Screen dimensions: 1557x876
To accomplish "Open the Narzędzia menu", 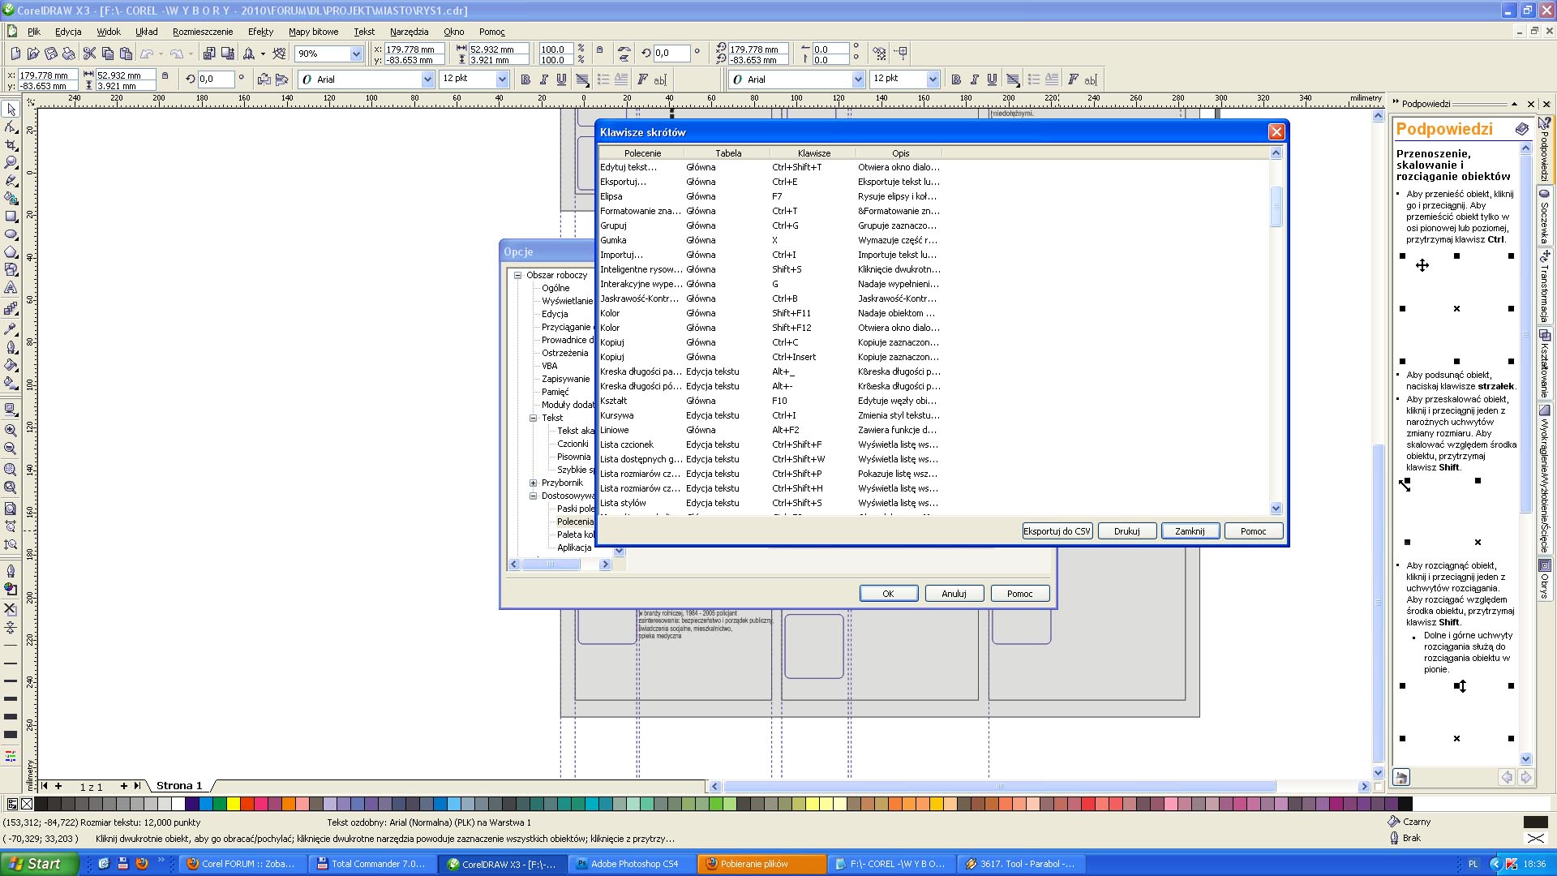I will coord(409,32).
